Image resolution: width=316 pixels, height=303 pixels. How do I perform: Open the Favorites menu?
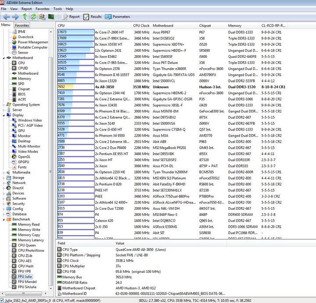click(x=42, y=9)
